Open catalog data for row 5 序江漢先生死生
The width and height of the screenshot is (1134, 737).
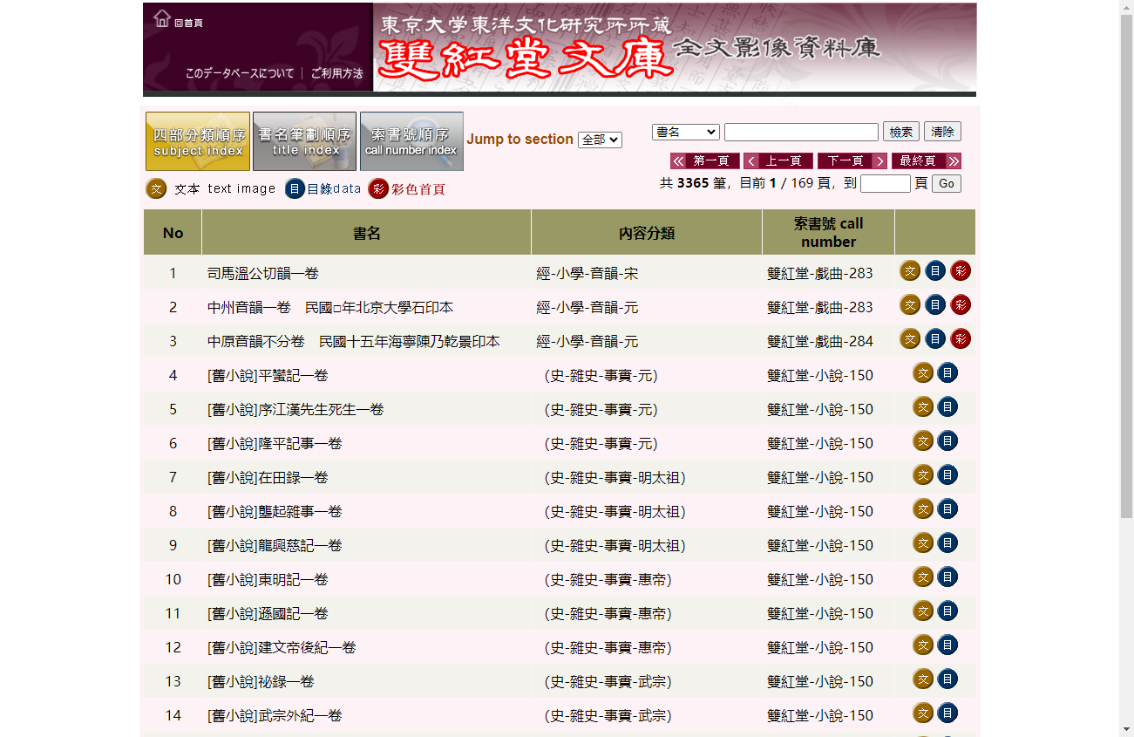click(x=947, y=407)
